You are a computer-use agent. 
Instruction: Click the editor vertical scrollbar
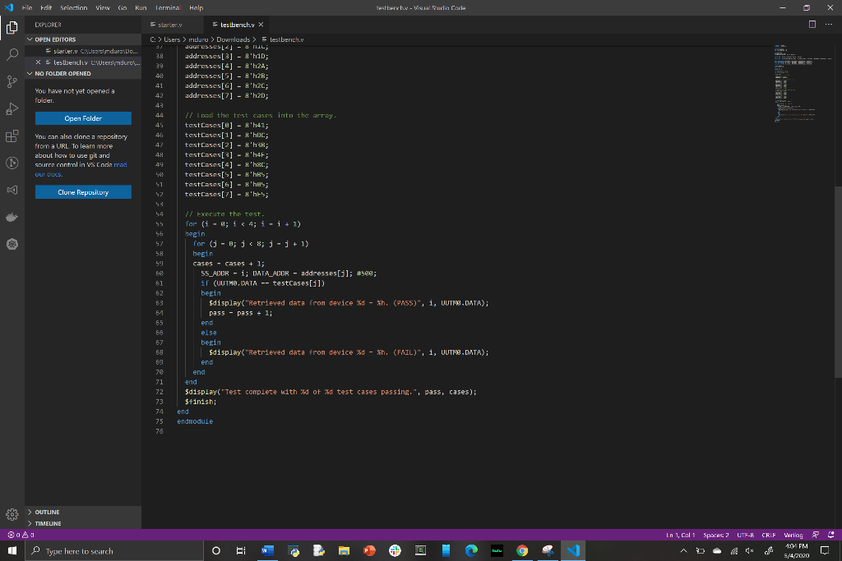click(838, 282)
